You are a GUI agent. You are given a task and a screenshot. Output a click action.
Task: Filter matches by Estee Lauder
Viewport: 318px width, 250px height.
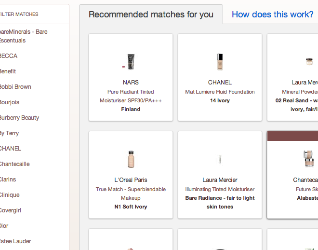point(15,241)
